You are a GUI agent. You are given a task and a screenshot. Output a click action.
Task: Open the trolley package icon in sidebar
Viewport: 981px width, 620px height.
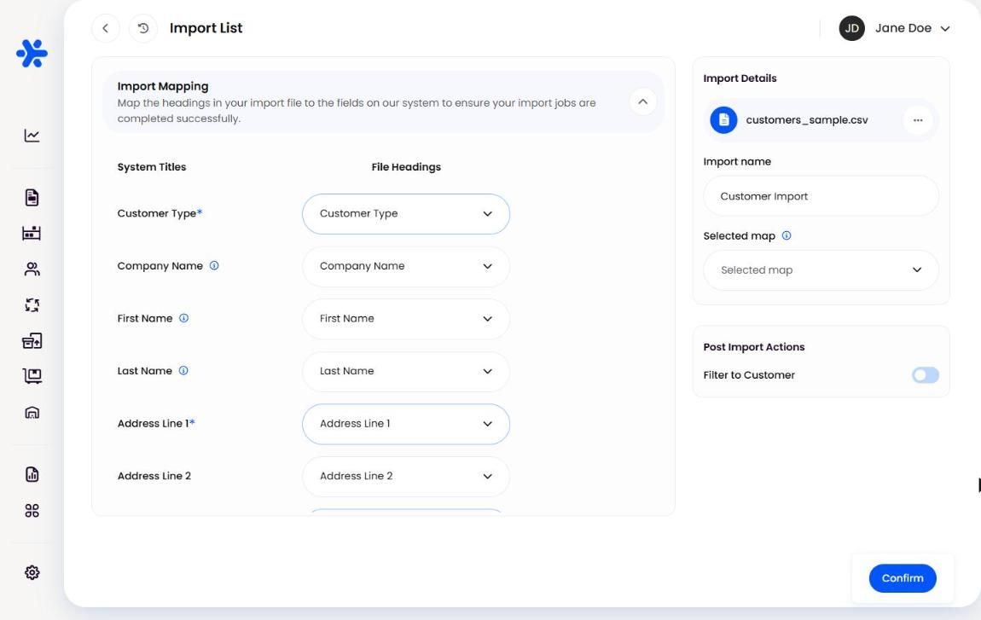pos(32,376)
